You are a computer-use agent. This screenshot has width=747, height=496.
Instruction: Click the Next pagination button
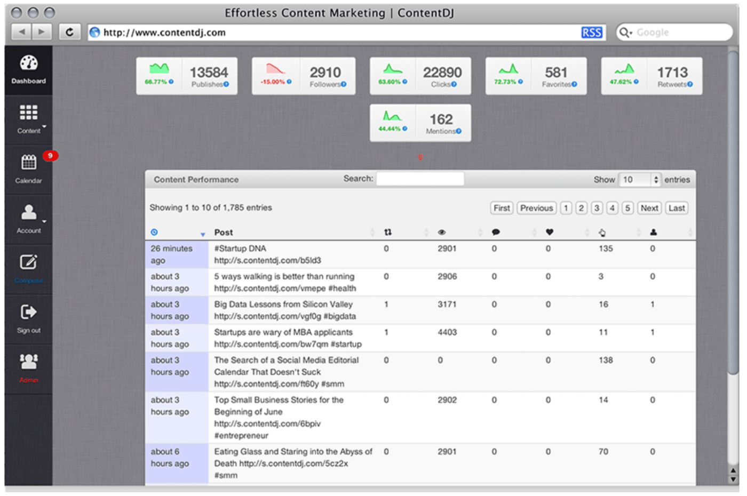649,208
